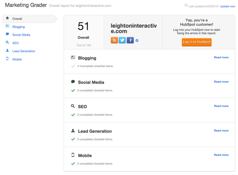The width and height of the screenshot is (238, 175).
Task: Click '3 completed checklist items.' under Lead Generation
Action: 95,139
